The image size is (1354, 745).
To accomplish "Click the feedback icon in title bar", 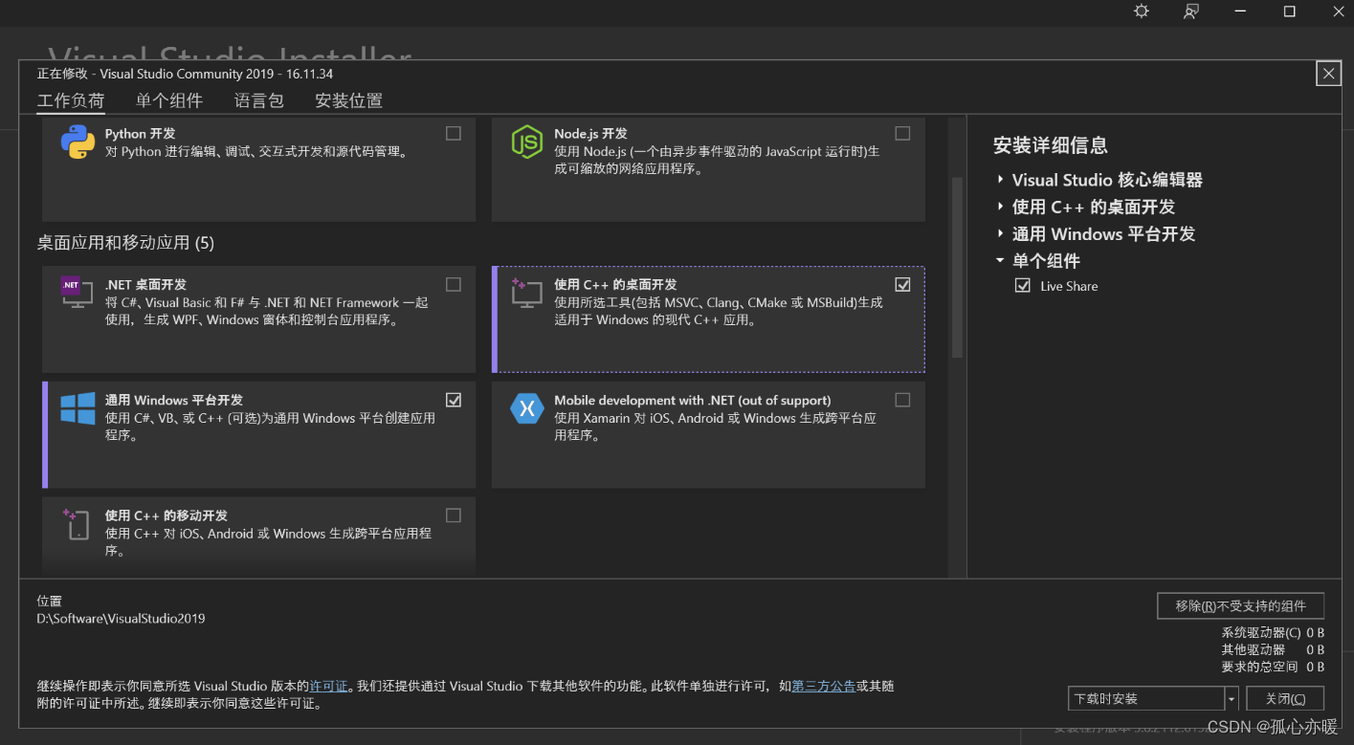I will 1190,11.
